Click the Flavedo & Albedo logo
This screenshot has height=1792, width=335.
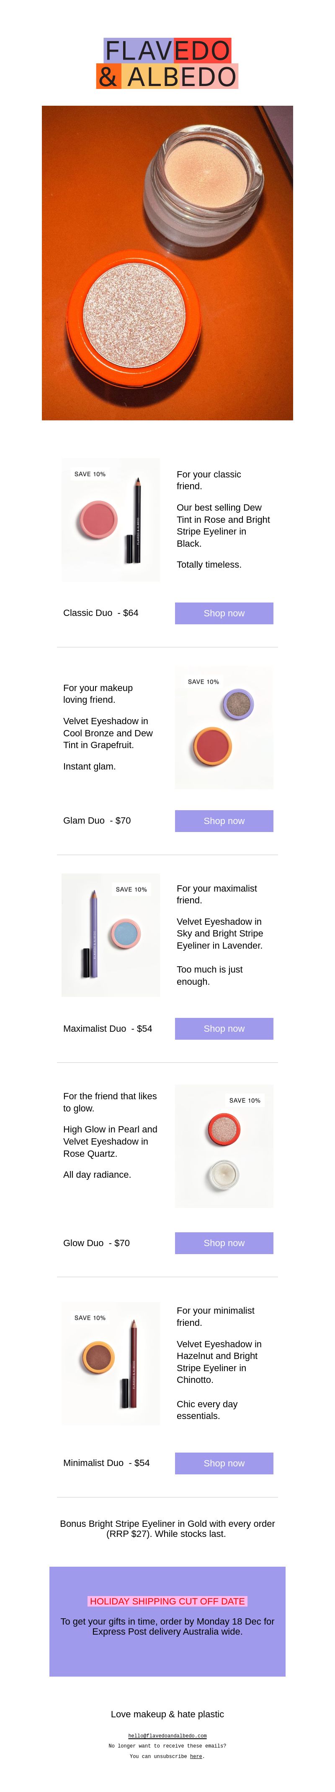click(167, 63)
